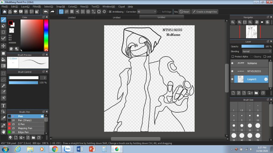
Task: Select the Gradient tool
Action: point(3,66)
